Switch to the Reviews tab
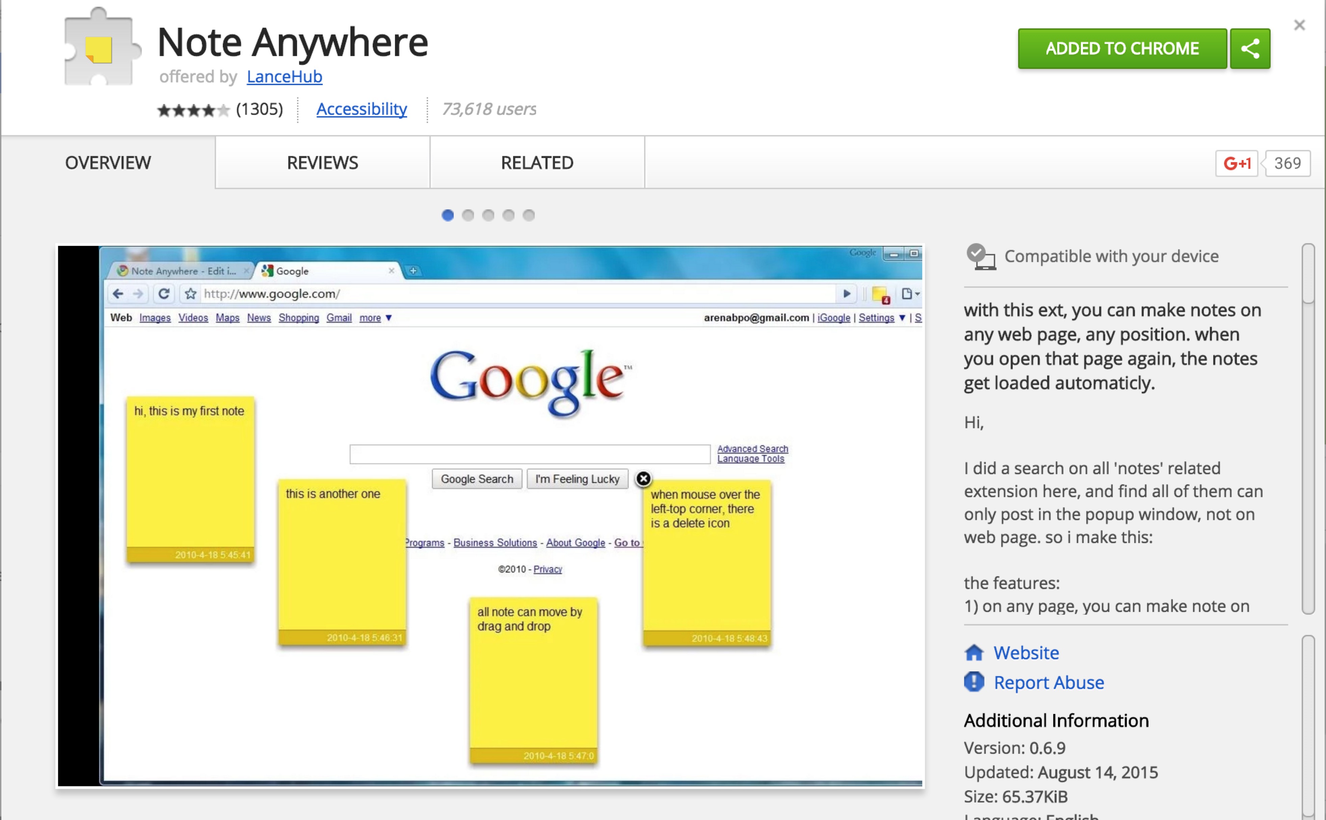The width and height of the screenshot is (1326, 820). tap(322, 163)
